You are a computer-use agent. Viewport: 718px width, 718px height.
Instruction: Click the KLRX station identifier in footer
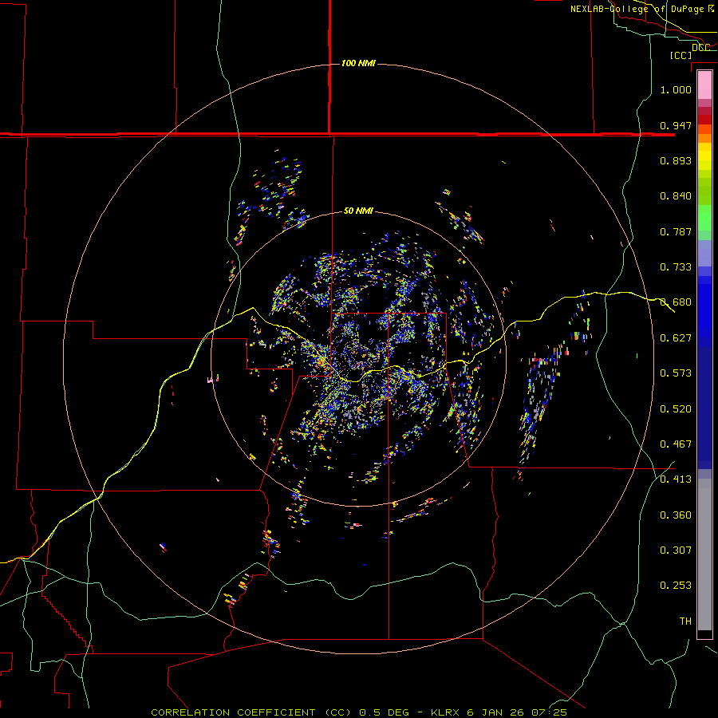click(x=444, y=712)
